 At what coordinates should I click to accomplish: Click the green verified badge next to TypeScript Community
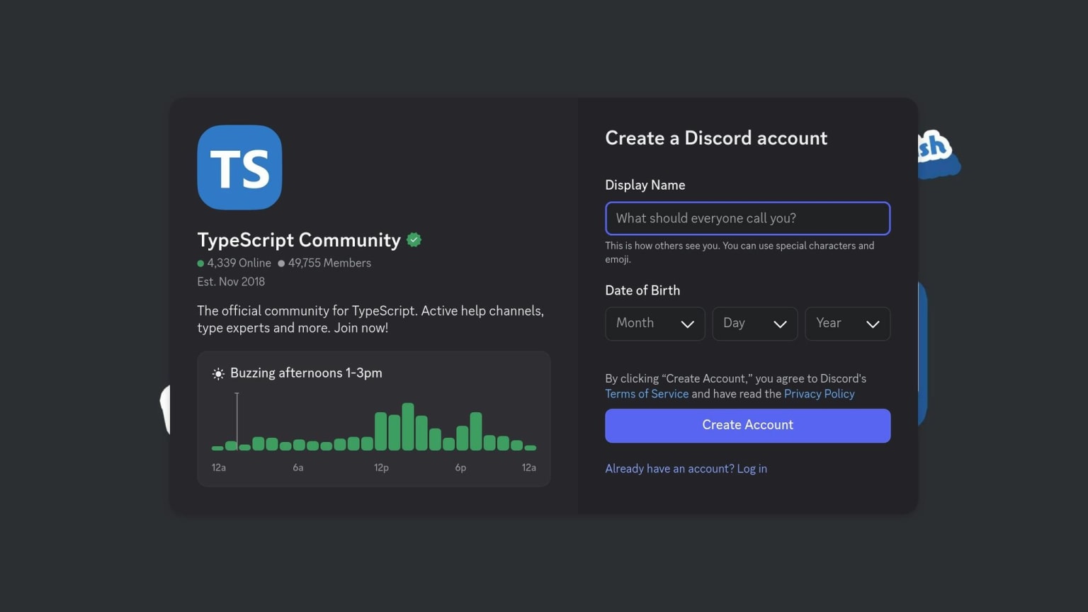414,240
